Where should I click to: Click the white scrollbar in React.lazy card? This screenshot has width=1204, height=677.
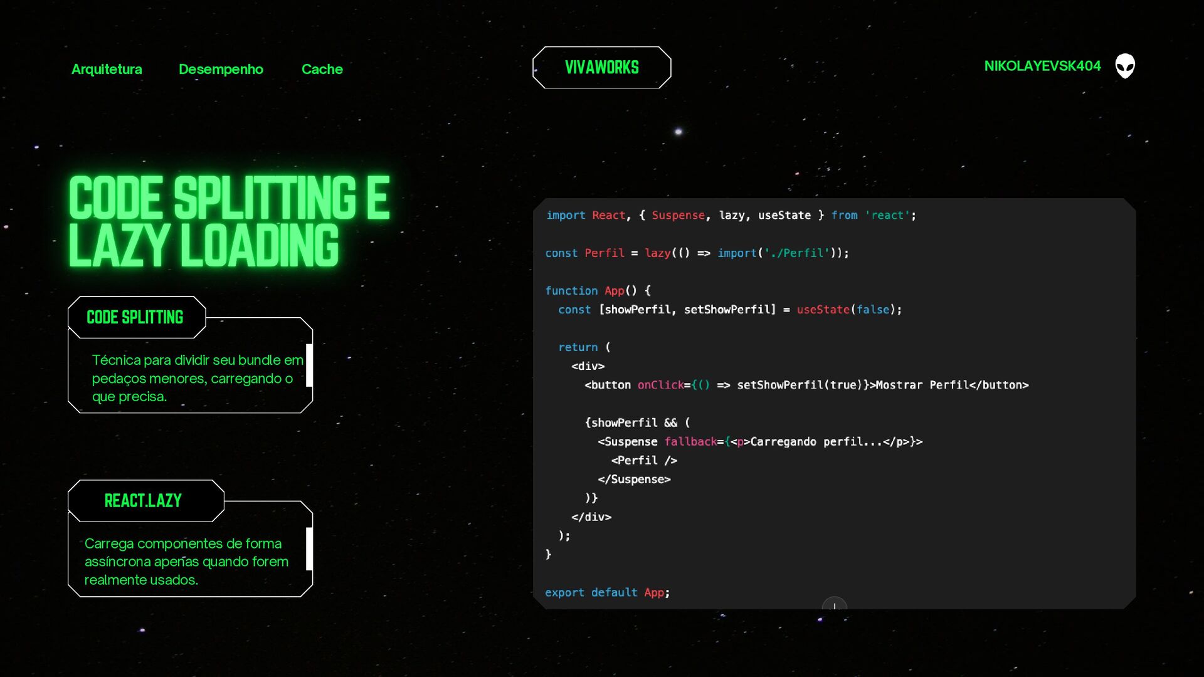tap(309, 548)
